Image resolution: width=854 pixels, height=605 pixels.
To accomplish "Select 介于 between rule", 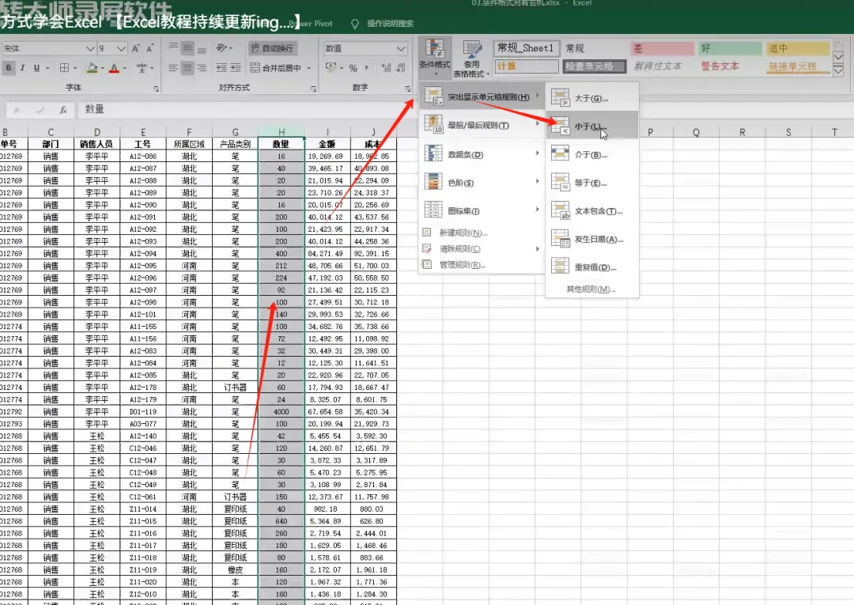I will pyautogui.click(x=592, y=155).
